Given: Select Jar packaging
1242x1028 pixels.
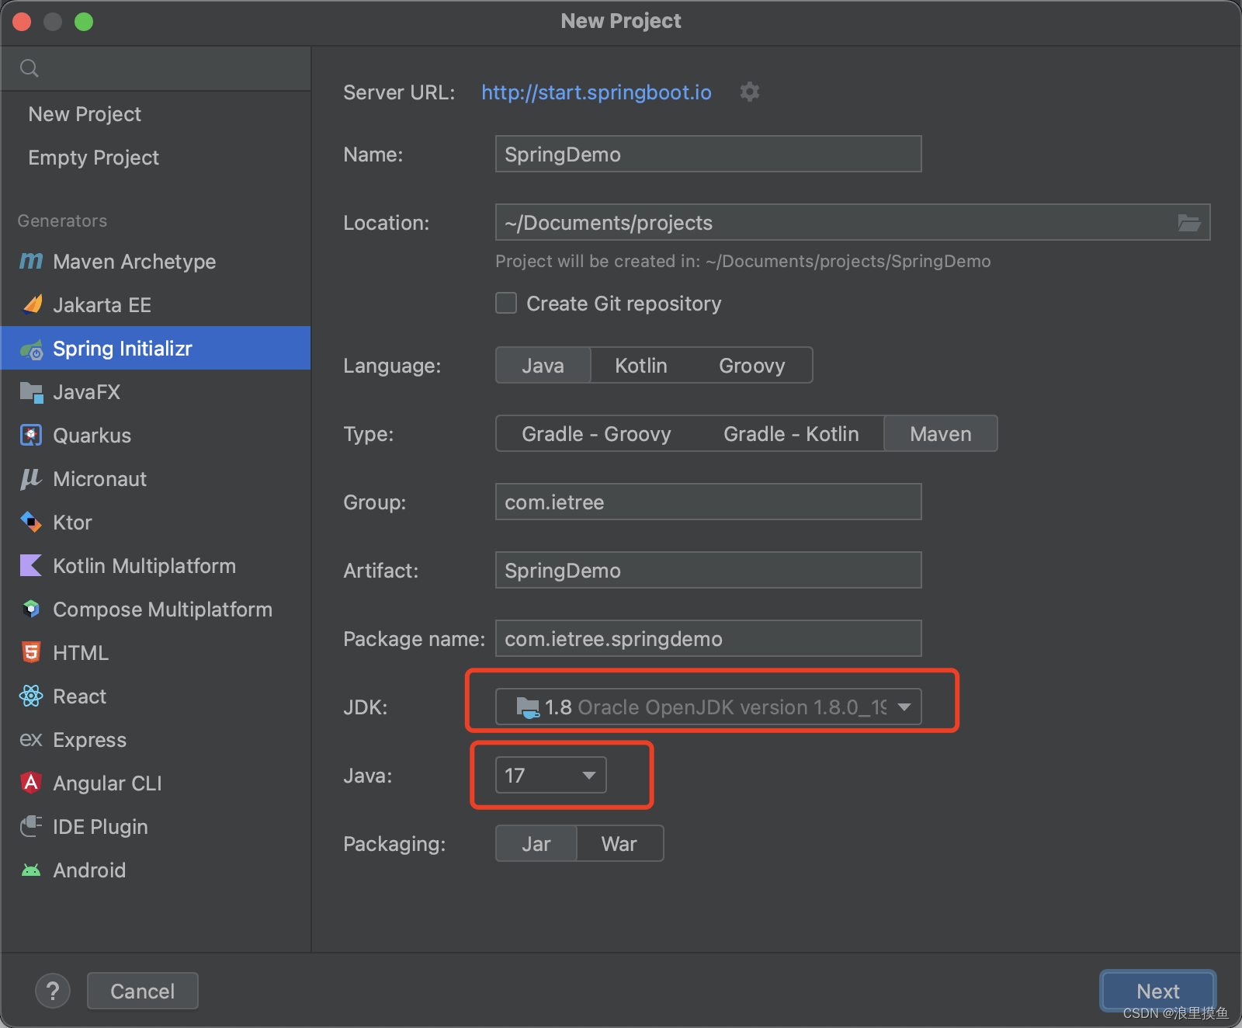Looking at the screenshot, I should click(x=536, y=843).
